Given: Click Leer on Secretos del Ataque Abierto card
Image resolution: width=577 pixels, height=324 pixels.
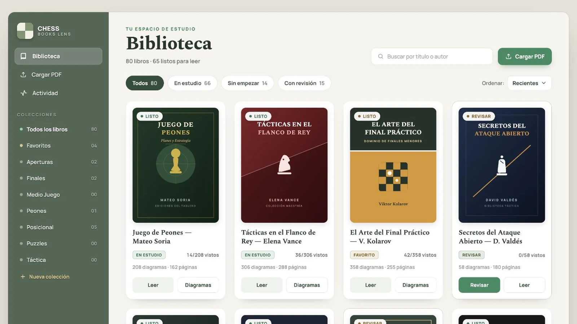Looking at the screenshot, I should pos(524,285).
